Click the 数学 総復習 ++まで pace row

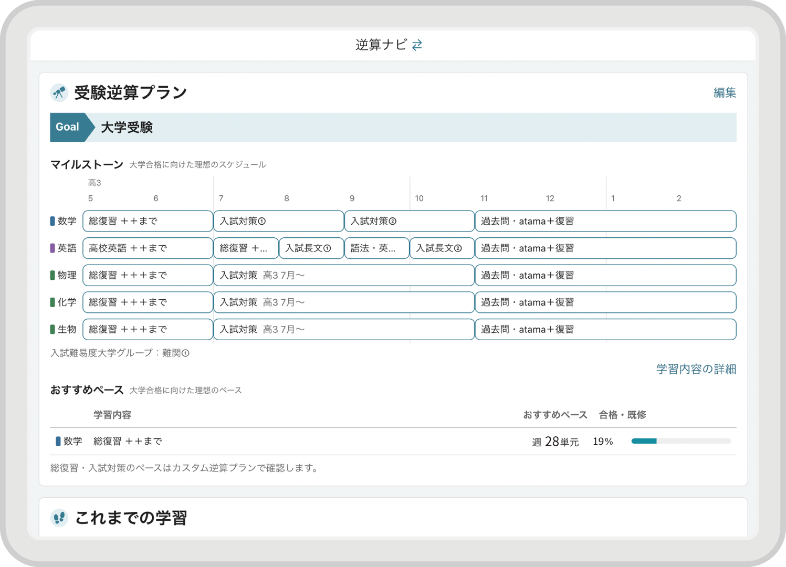pos(128,441)
